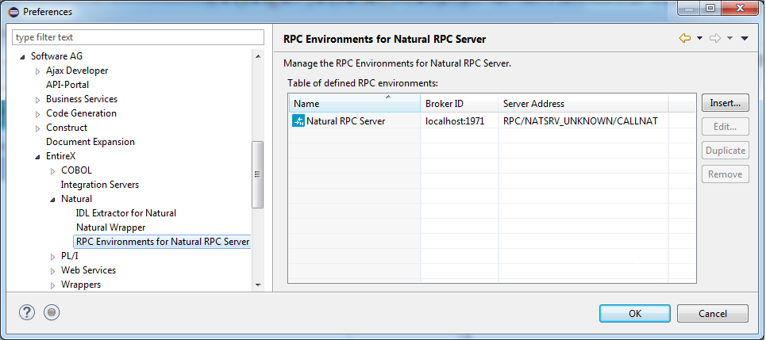Click the Insert... button
The height and width of the screenshot is (340, 766).
[726, 103]
